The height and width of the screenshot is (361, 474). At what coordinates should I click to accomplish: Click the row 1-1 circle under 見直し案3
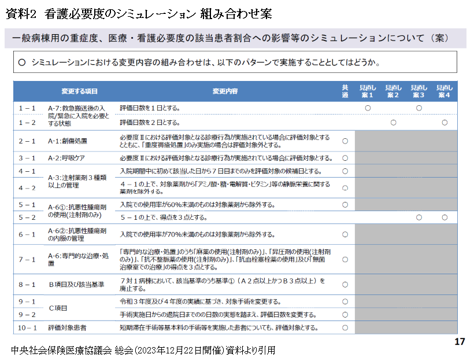point(419,108)
